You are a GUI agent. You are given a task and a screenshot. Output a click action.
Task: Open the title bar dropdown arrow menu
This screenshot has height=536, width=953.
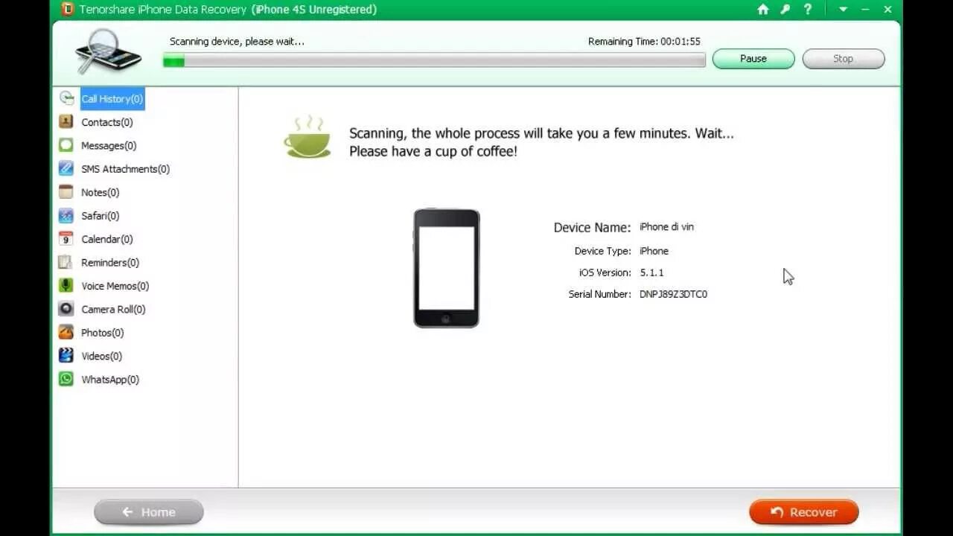843,10
